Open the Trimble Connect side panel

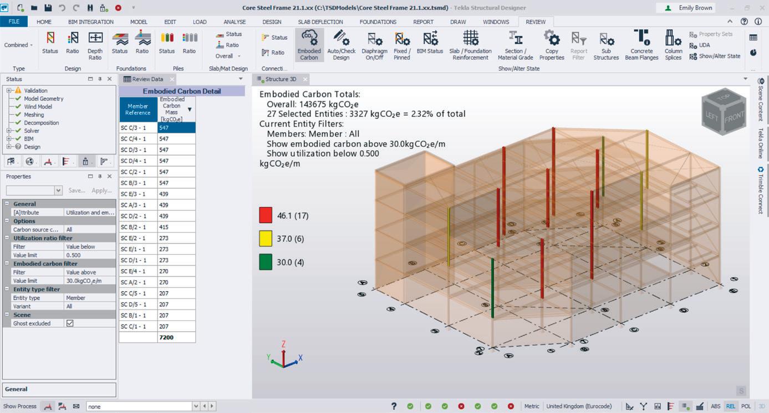[761, 190]
